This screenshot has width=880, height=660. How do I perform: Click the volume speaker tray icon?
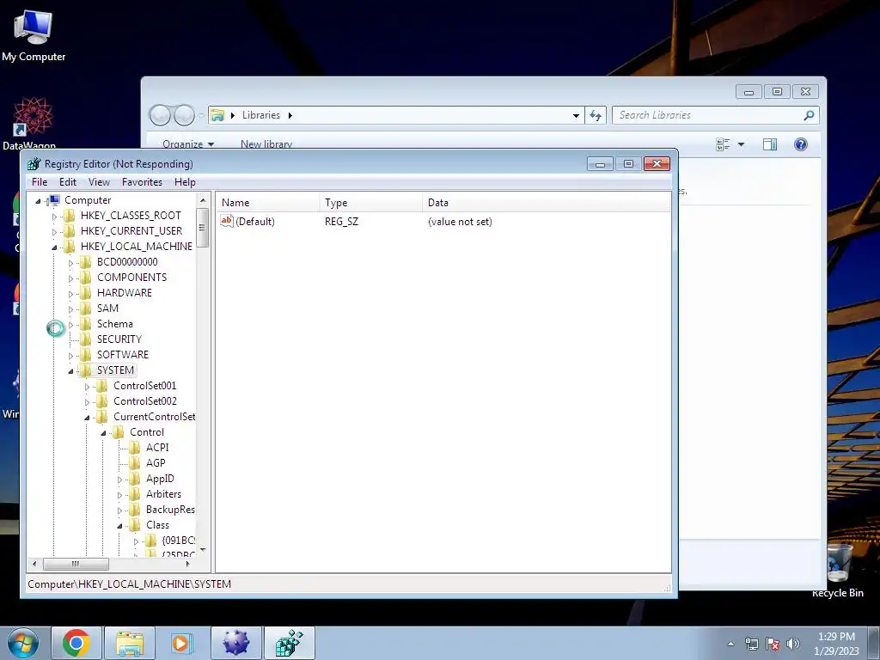coord(792,644)
